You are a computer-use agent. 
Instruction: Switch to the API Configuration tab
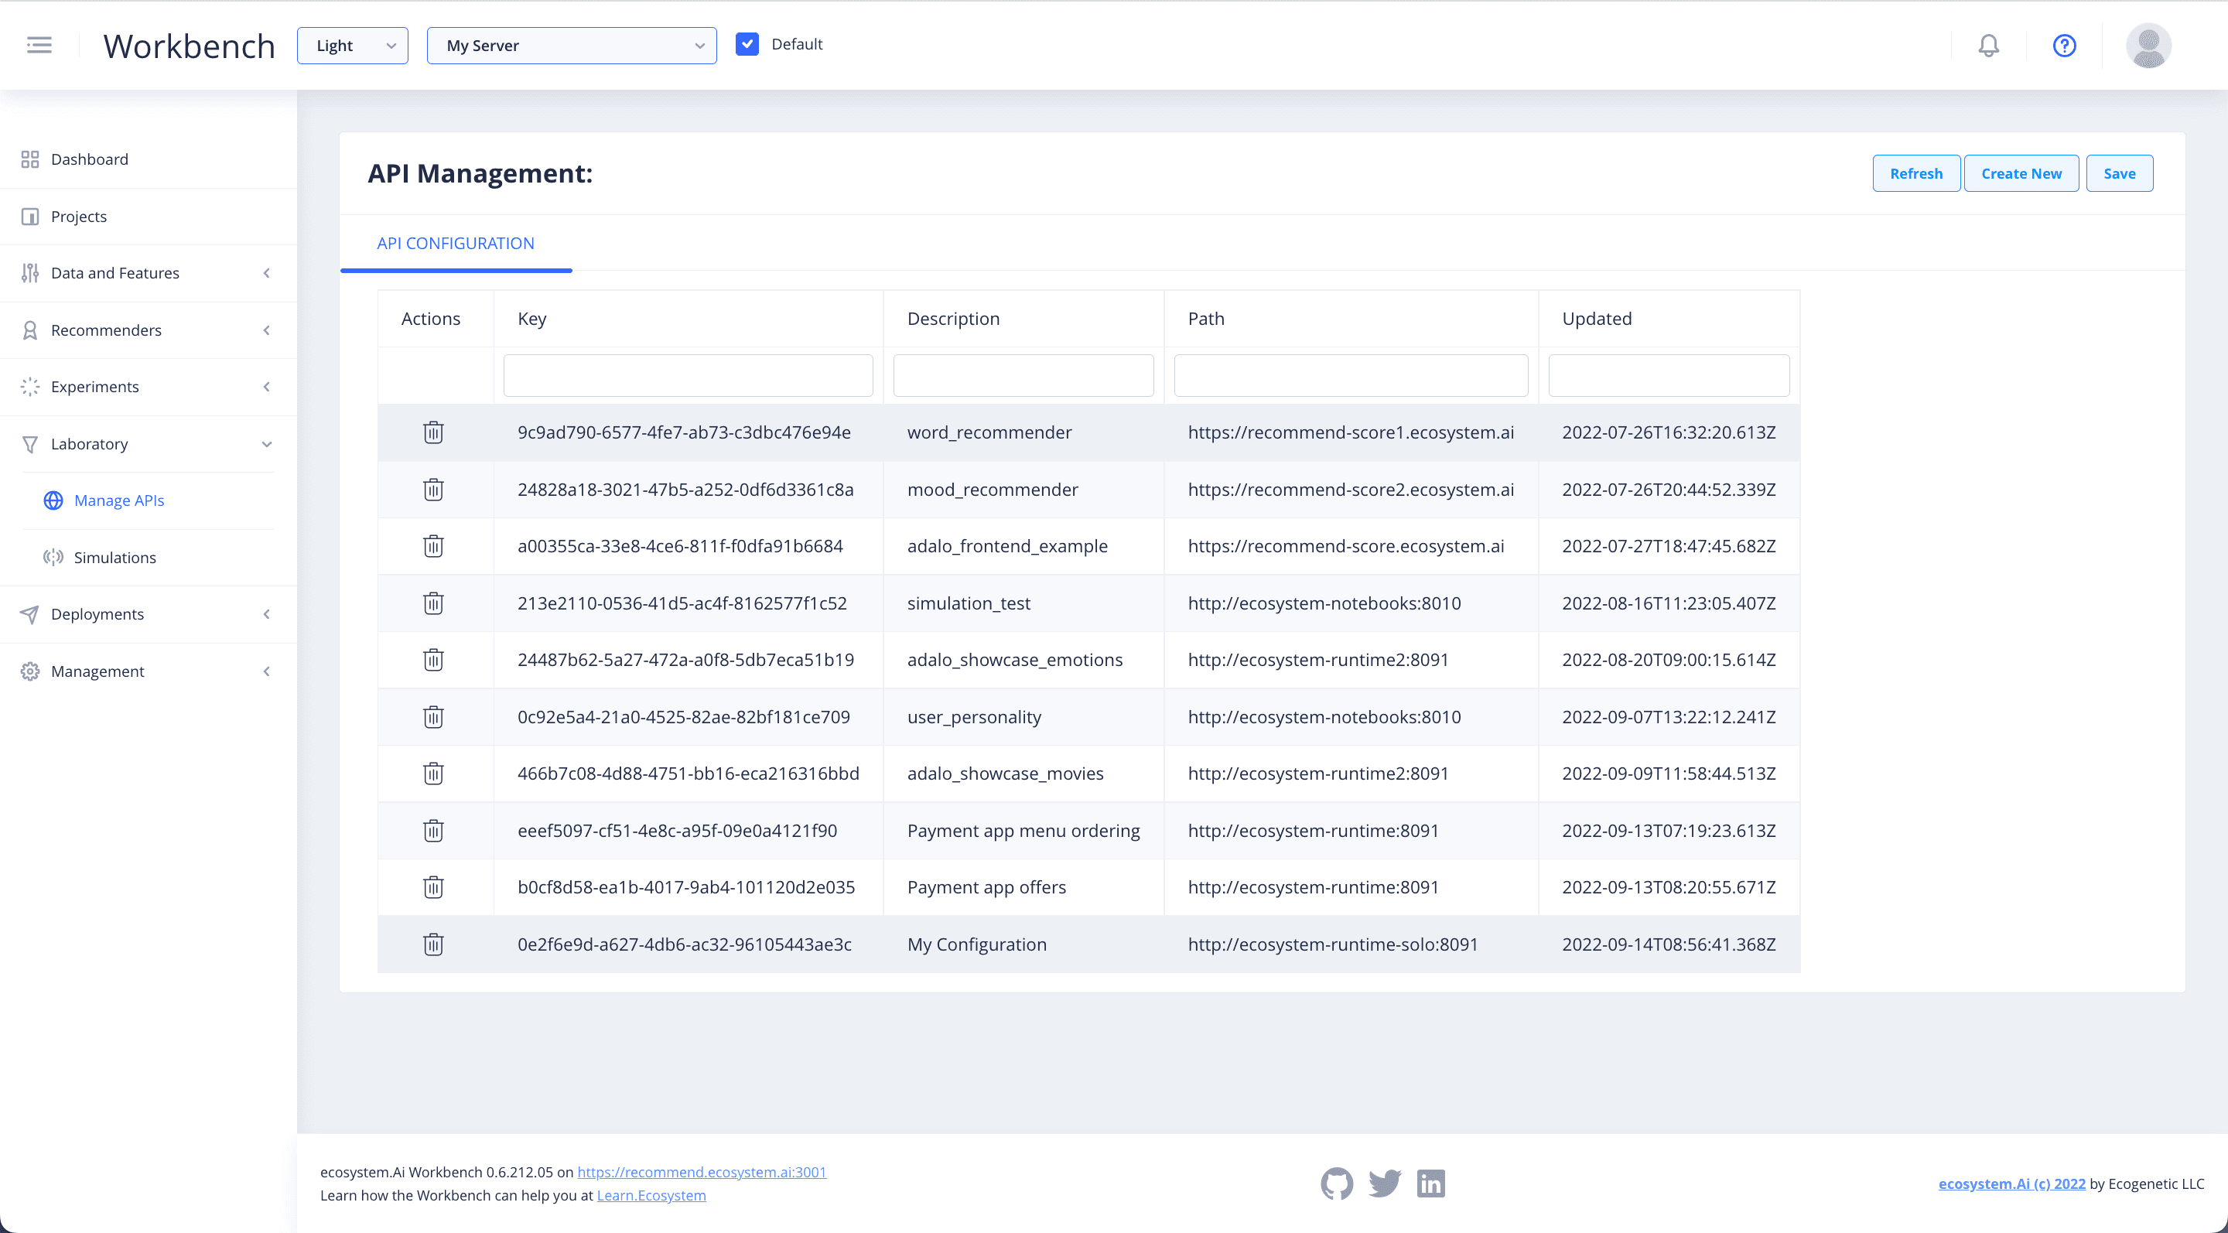(x=455, y=243)
